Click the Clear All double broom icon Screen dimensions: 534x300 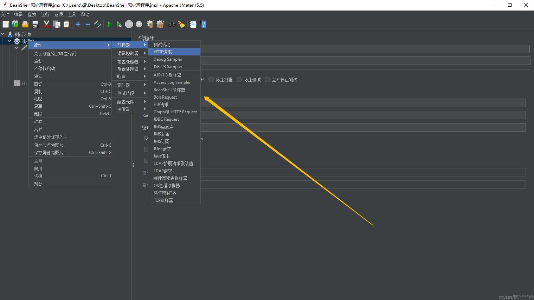[x=160, y=24]
